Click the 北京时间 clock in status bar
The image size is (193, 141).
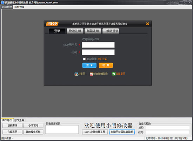click(x=166, y=138)
